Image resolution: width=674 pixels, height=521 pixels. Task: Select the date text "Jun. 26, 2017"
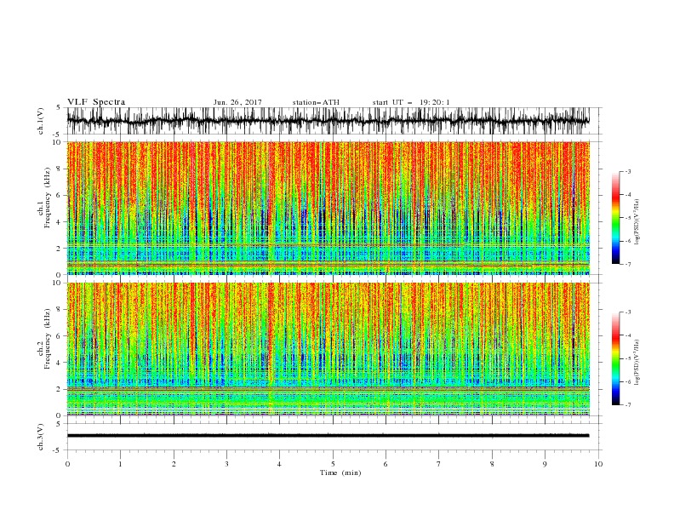point(237,102)
